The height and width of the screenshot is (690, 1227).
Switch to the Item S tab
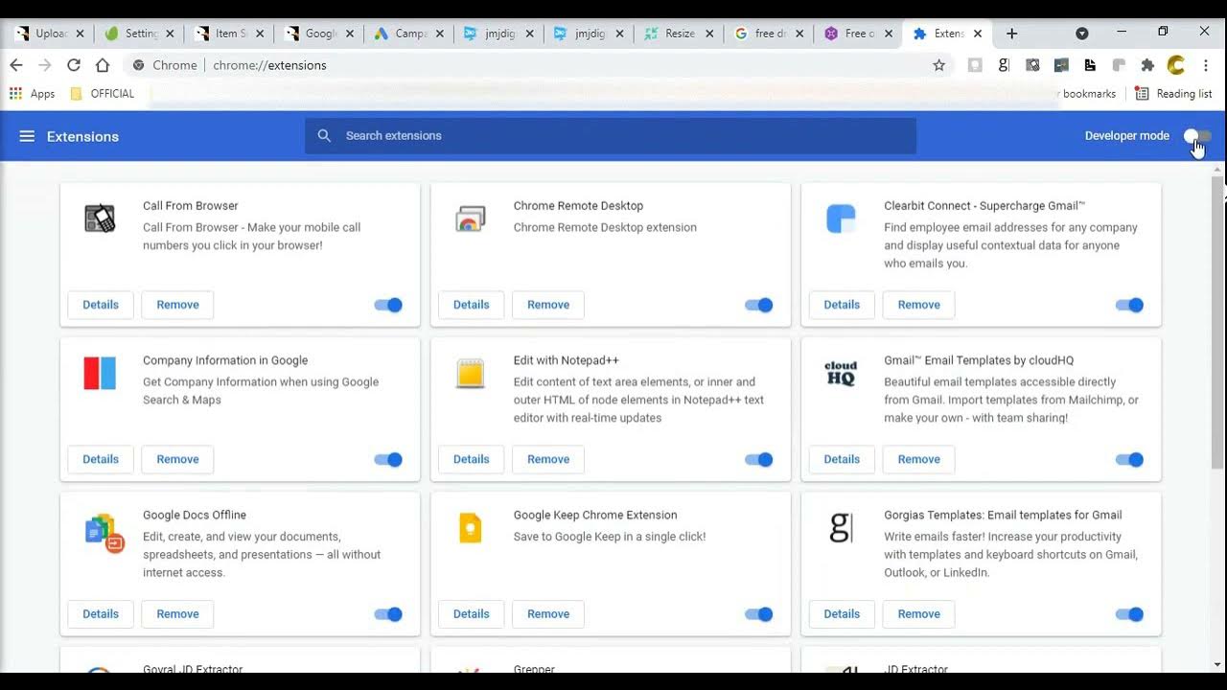[x=230, y=34]
